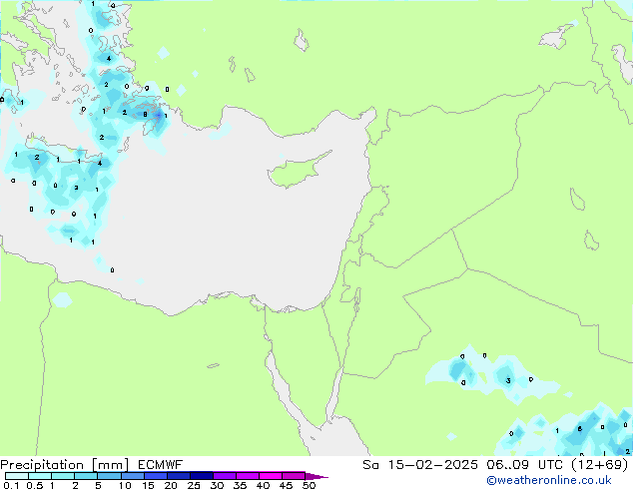
Task: Click the day abbreviation 'Sa' in the footer
Action: click(370, 465)
